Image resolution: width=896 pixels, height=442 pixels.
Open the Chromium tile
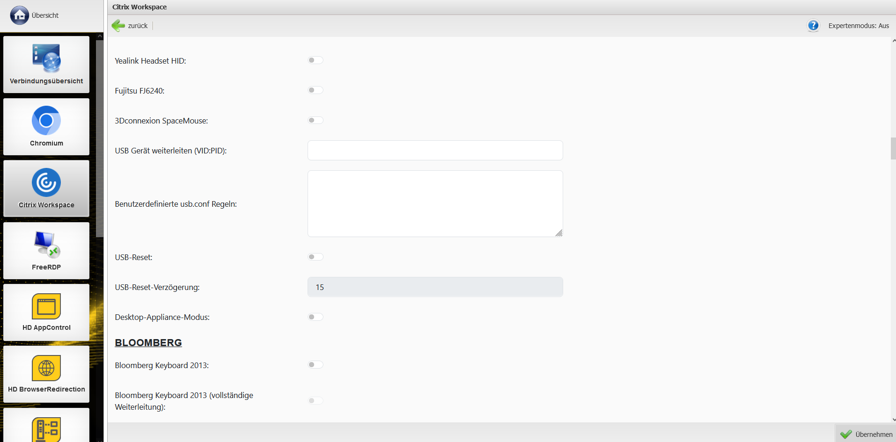coord(46,127)
